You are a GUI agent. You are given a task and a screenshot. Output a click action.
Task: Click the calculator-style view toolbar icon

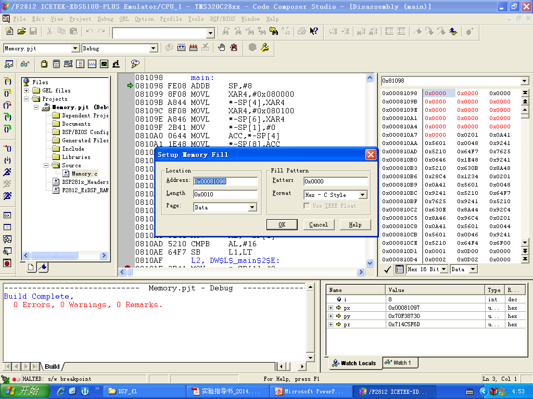pos(56,64)
